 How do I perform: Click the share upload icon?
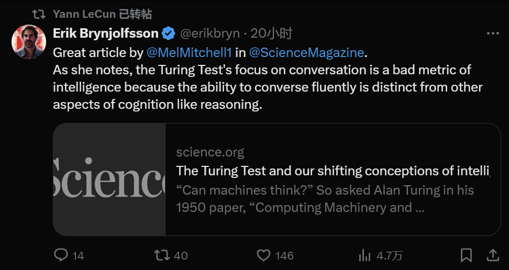click(x=493, y=255)
